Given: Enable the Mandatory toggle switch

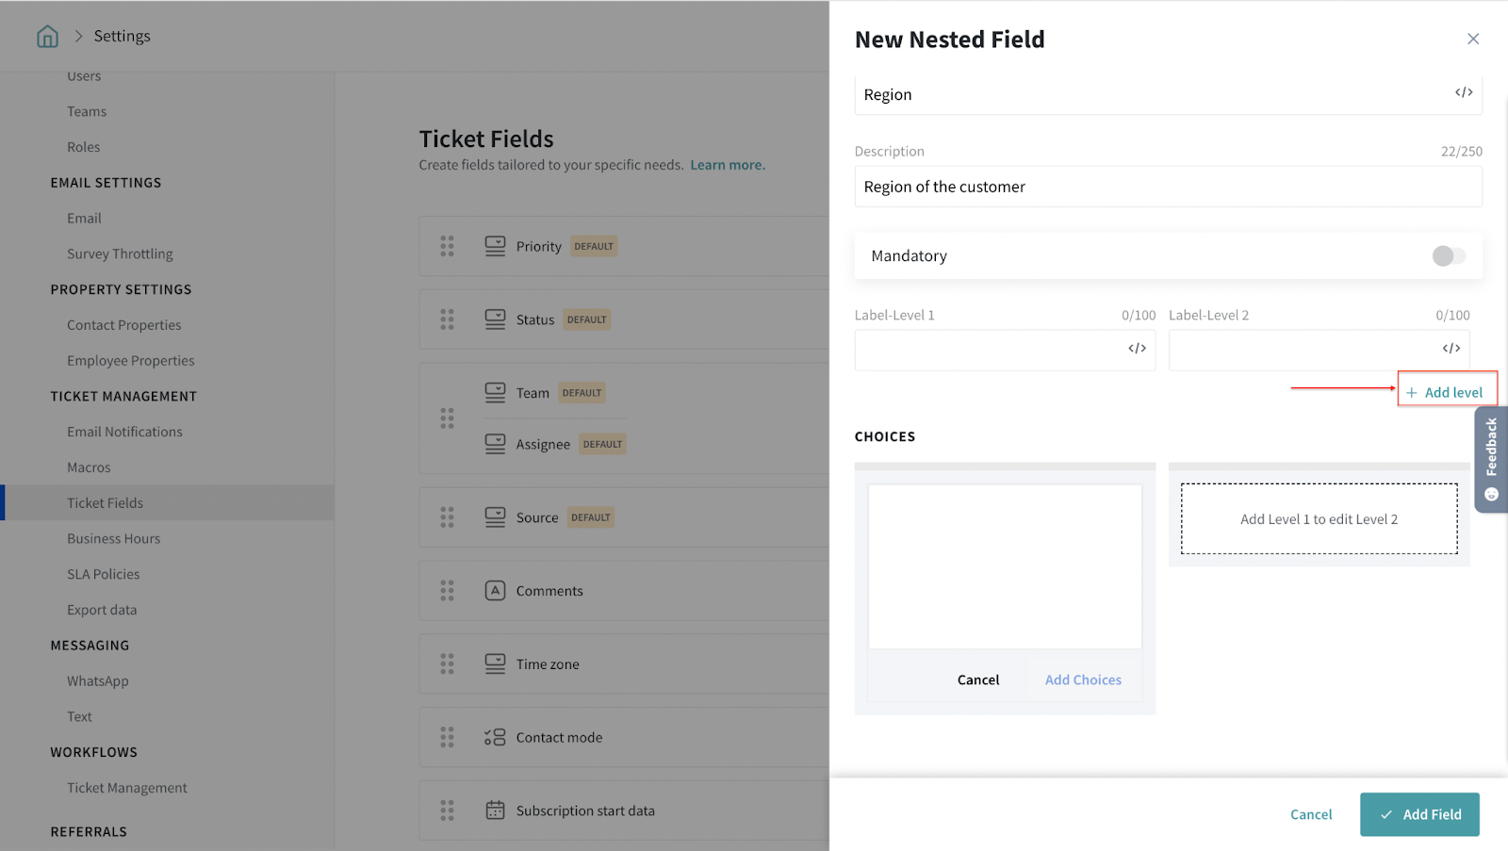Looking at the screenshot, I should 1448,256.
